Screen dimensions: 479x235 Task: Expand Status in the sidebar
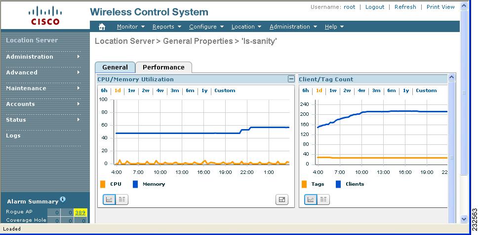click(x=43, y=120)
